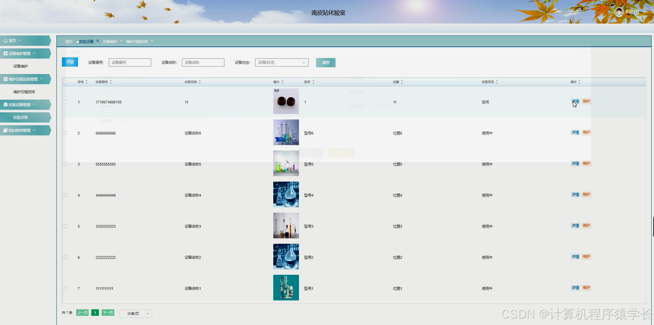Click 维护 for row 5555555555
This screenshot has width=654, height=325.
pos(586,164)
